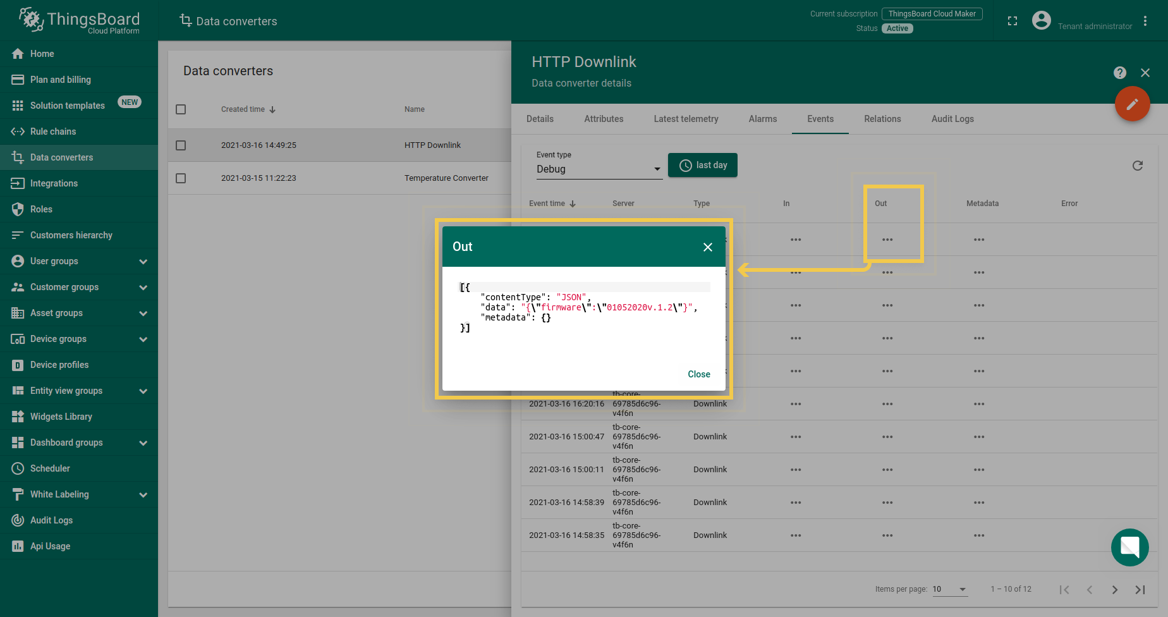
Task: Expand User groups menu
Action: click(x=78, y=261)
